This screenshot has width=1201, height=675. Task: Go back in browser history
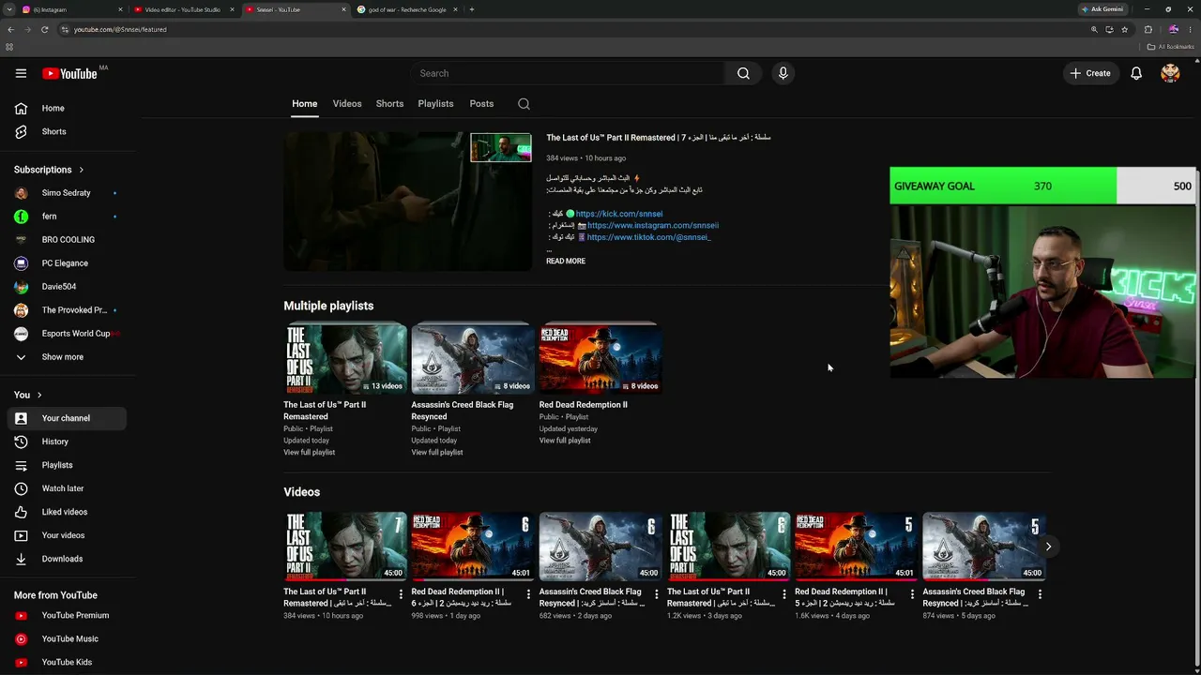(x=10, y=29)
